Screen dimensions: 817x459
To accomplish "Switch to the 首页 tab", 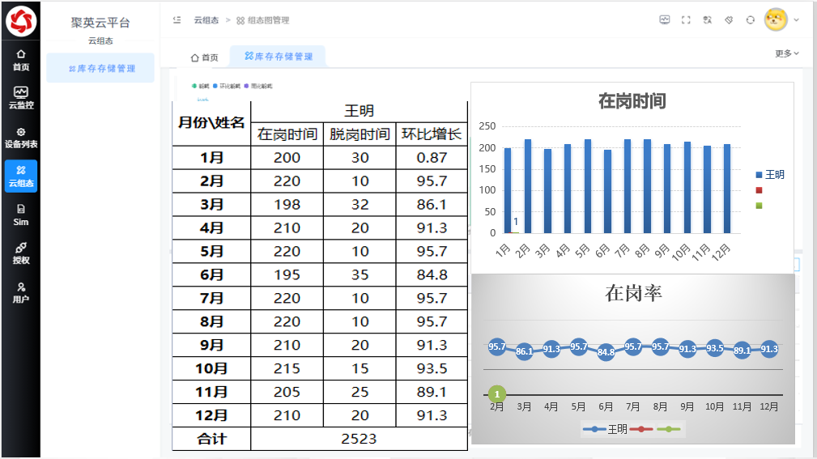I will coord(204,57).
